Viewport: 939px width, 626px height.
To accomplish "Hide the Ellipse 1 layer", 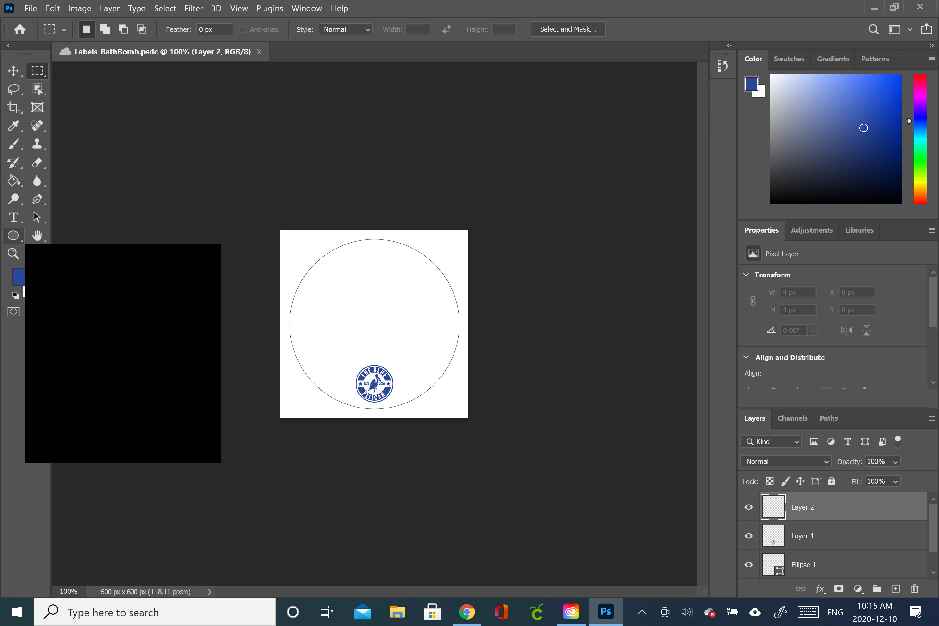I will [749, 565].
